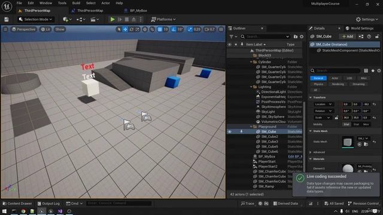Open the Content Drawer
383x215 pixels.
point(17,203)
